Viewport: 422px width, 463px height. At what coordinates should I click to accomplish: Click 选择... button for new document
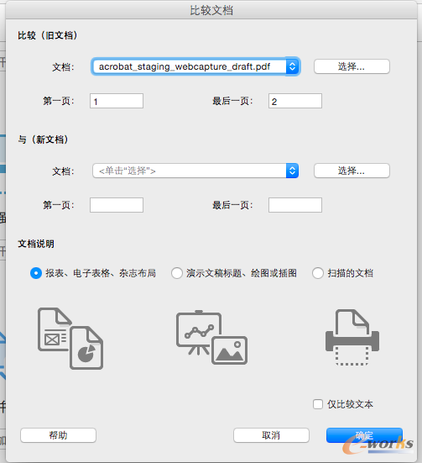click(352, 171)
